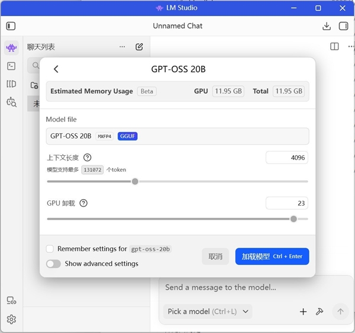Open the Discover model search icon
Viewport: 355px width, 333px height.
[11, 102]
